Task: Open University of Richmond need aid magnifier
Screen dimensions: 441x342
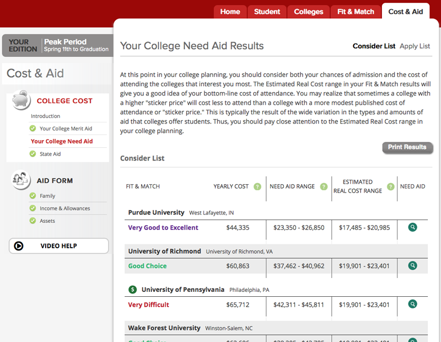Action: pyautogui.click(x=412, y=266)
